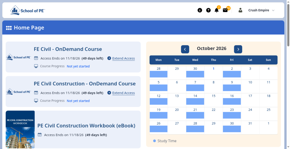The height and width of the screenshot is (149, 290).
Task: Click the October 2026 month heading
Action: (212, 49)
